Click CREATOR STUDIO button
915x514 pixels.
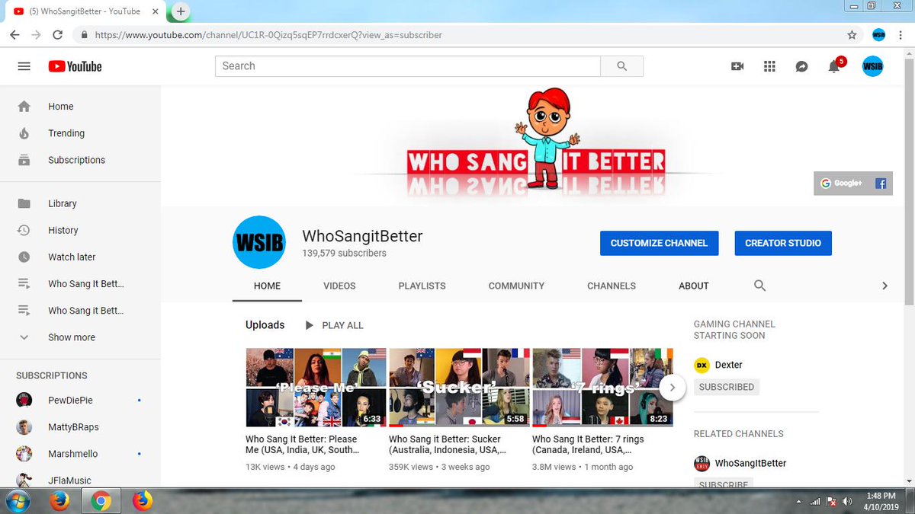[x=783, y=243]
